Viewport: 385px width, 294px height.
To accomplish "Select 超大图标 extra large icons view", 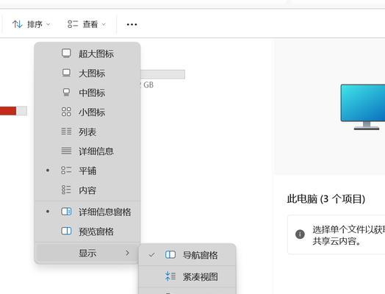I will point(87,54).
